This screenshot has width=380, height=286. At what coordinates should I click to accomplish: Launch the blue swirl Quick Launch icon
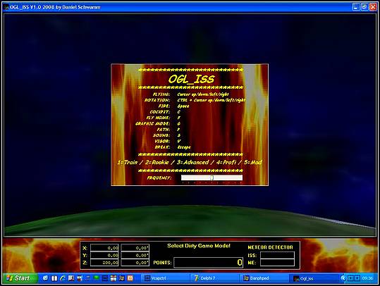pyautogui.click(x=63, y=278)
